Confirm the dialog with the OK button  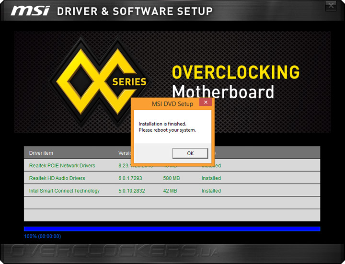(190, 153)
